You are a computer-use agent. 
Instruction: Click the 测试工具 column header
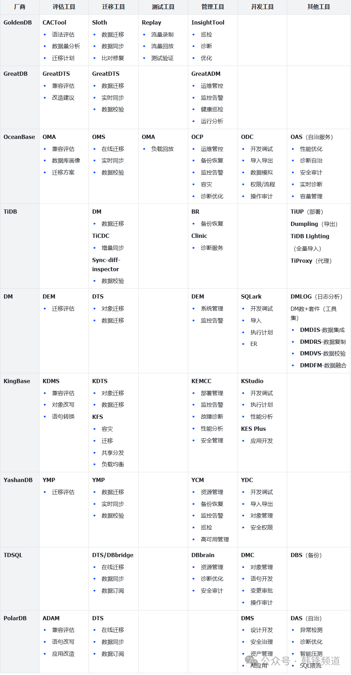pos(163,7)
